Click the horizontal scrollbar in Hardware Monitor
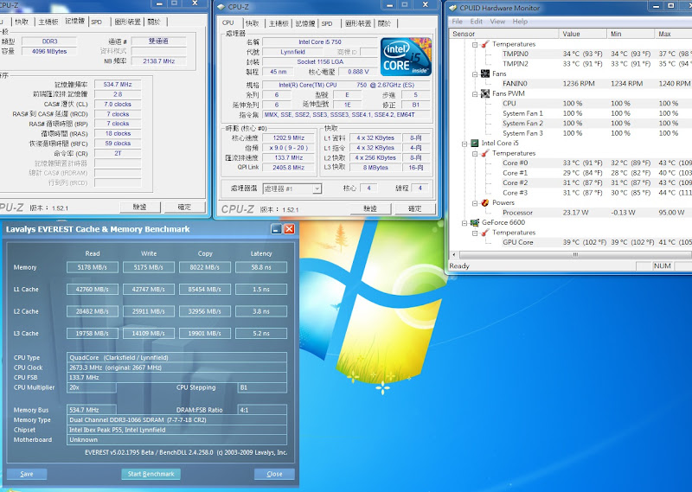The image size is (692, 492). pyautogui.click(x=575, y=254)
